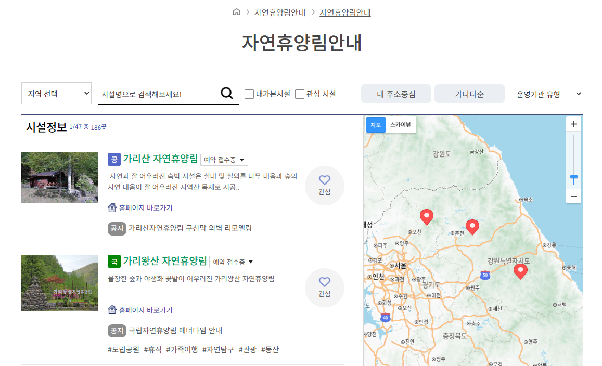Open 가리왕산 자연휴양림 stone tower thumbnail
Image resolution: width=602 pixels, height=366 pixels.
point(59,283)
